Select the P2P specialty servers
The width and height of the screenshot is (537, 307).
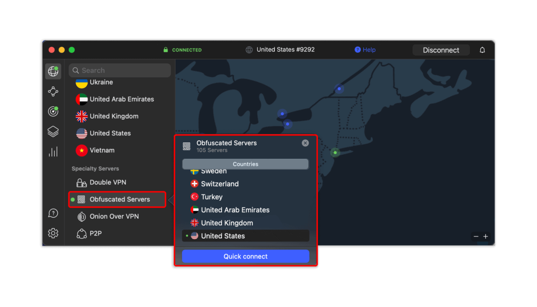[x=96, y=233]
